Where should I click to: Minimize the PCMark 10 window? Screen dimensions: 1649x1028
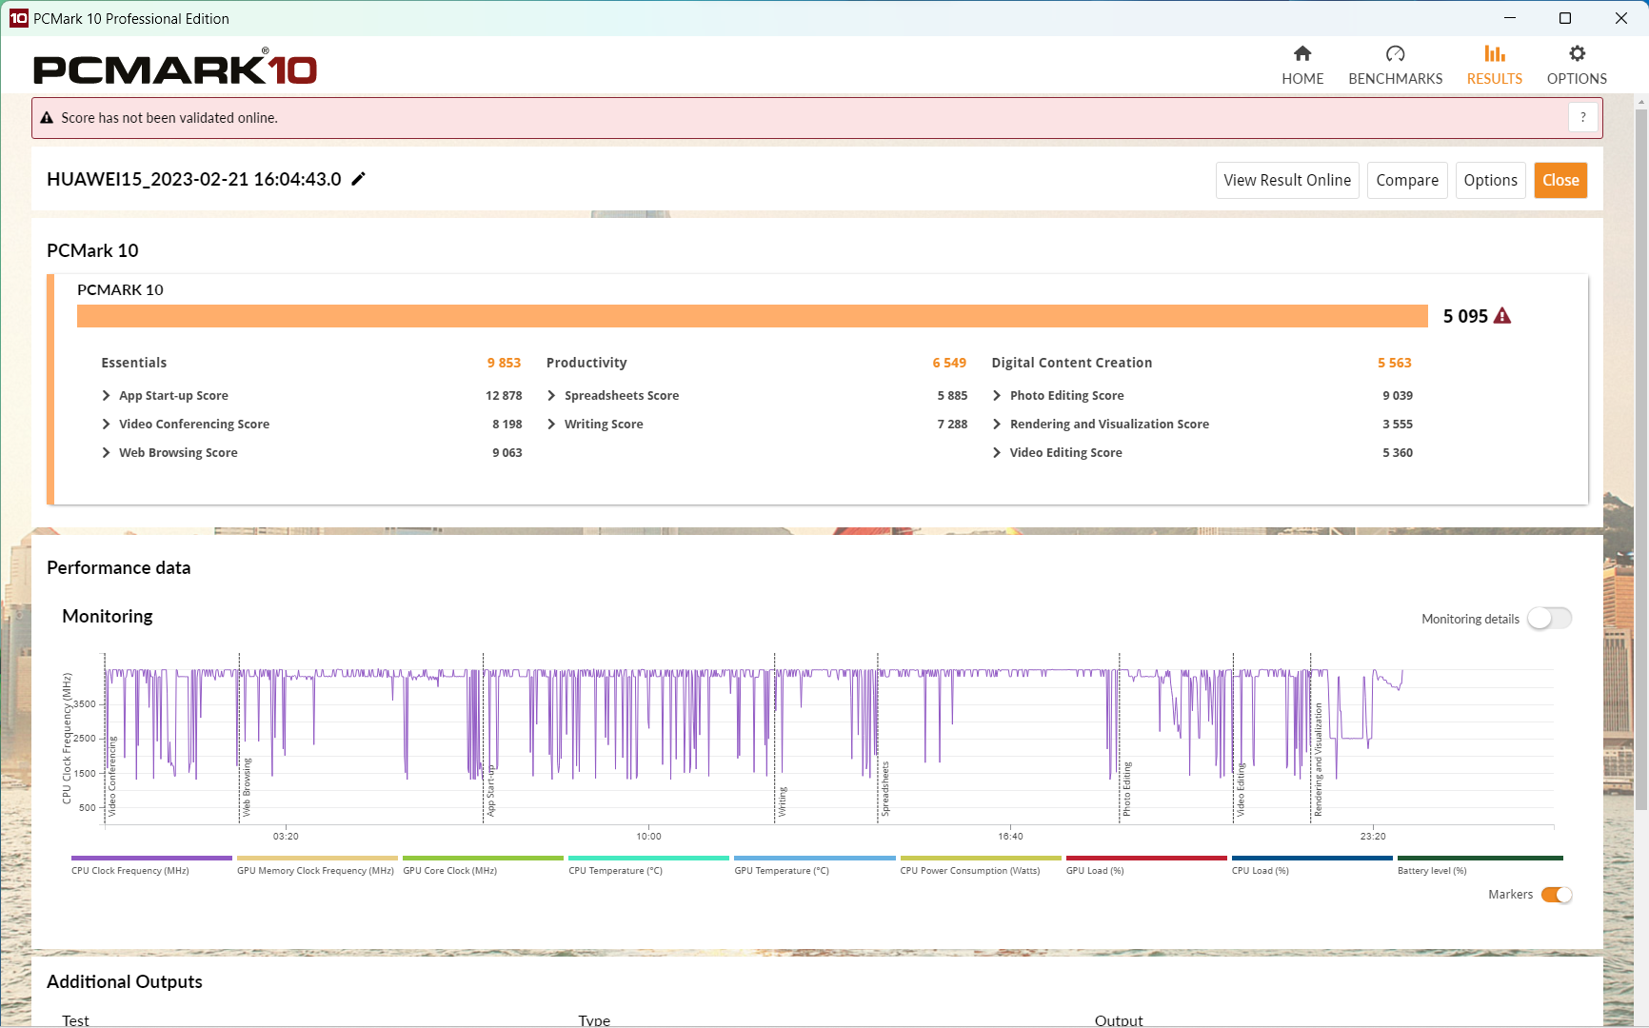1510,18
